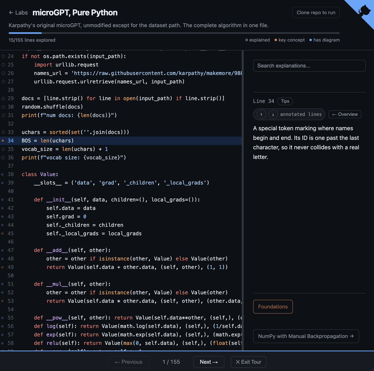This screenshot has height=371, width=374.
Task: Select line 55 diagram dot
Action: pyautogui.click(x=2, y=318)
